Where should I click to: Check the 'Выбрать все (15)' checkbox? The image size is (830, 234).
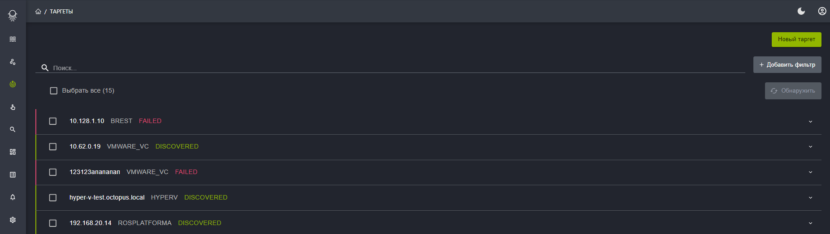54,91
